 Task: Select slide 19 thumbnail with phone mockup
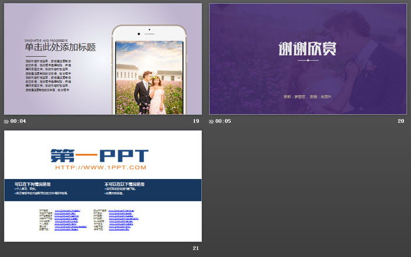[x=103, y=59]
